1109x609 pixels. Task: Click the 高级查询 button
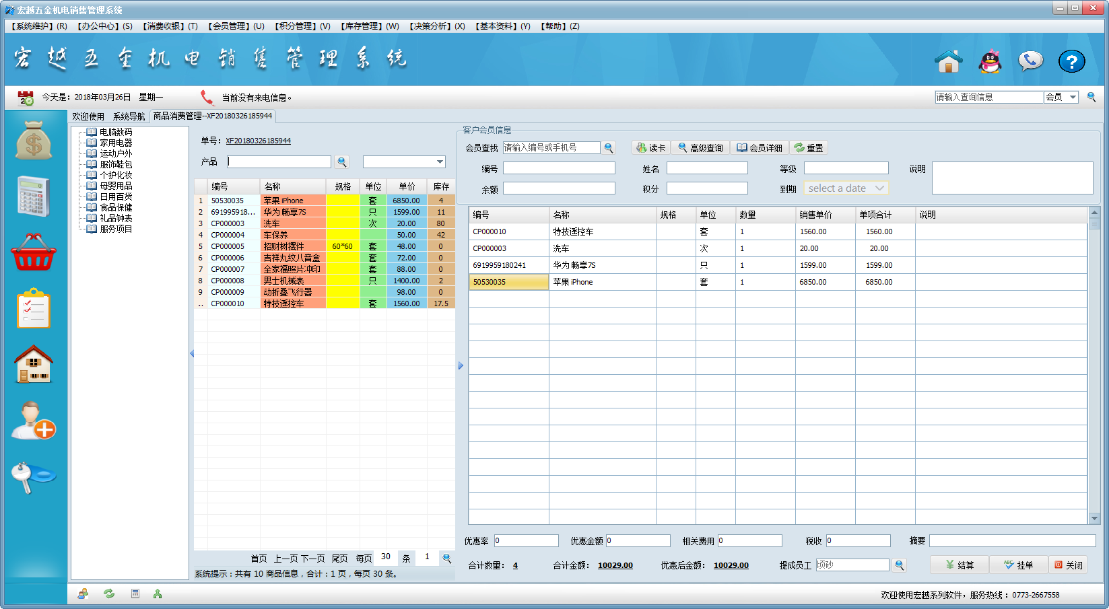[700, 148]
